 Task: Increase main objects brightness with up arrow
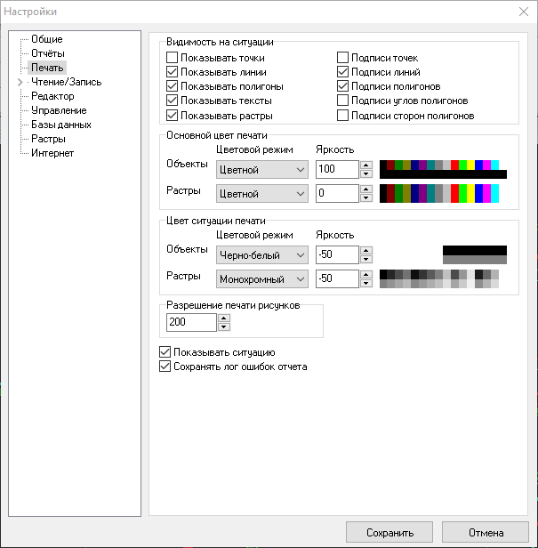pyautogui.click(x=365, y=165)
